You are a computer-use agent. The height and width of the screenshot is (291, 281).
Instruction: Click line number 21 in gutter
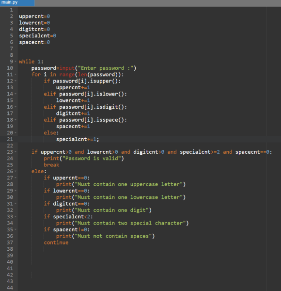[x=10, y=139]
